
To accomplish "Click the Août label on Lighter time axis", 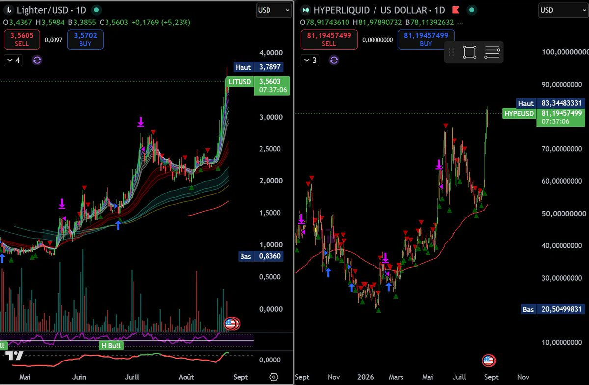I will tap(186, 377).
